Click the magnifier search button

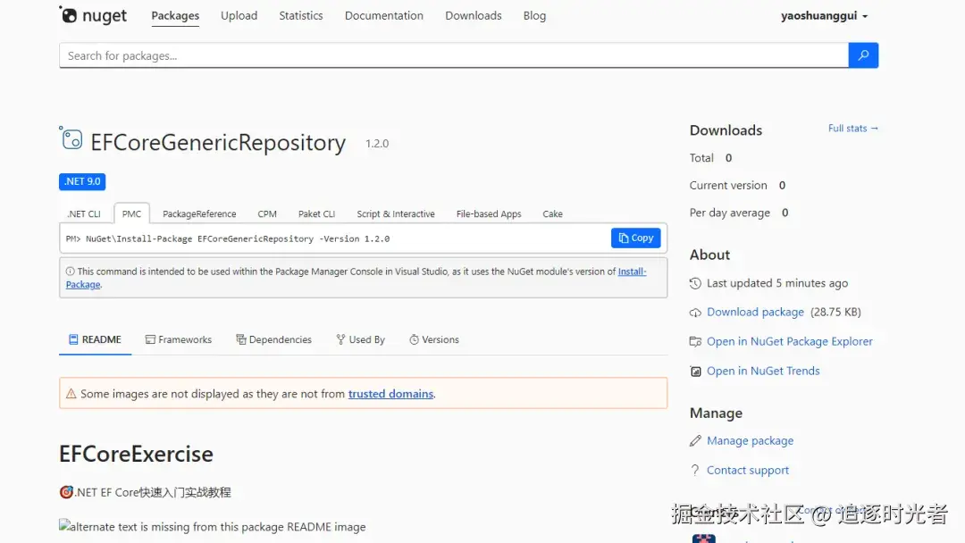click(863, 55)
